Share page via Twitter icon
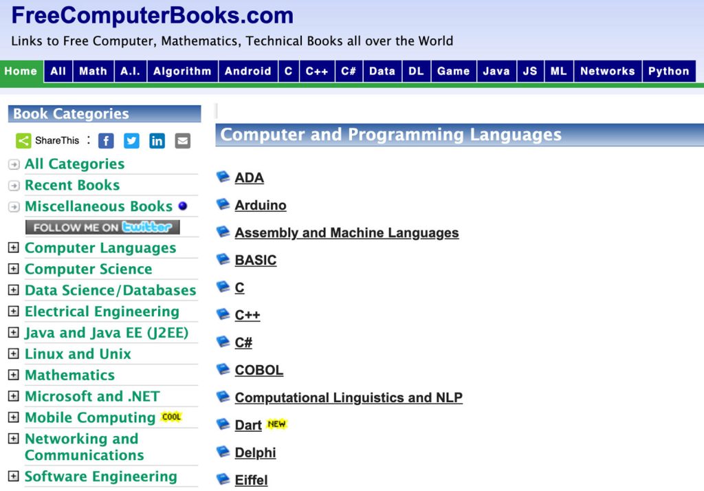Screen dimensions: 704x491 131,140
